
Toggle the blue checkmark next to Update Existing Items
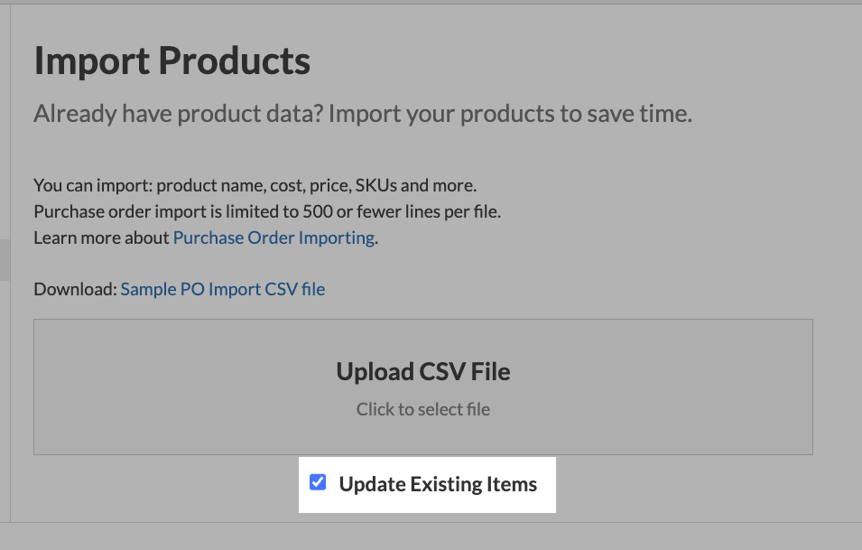click(317, 482)
